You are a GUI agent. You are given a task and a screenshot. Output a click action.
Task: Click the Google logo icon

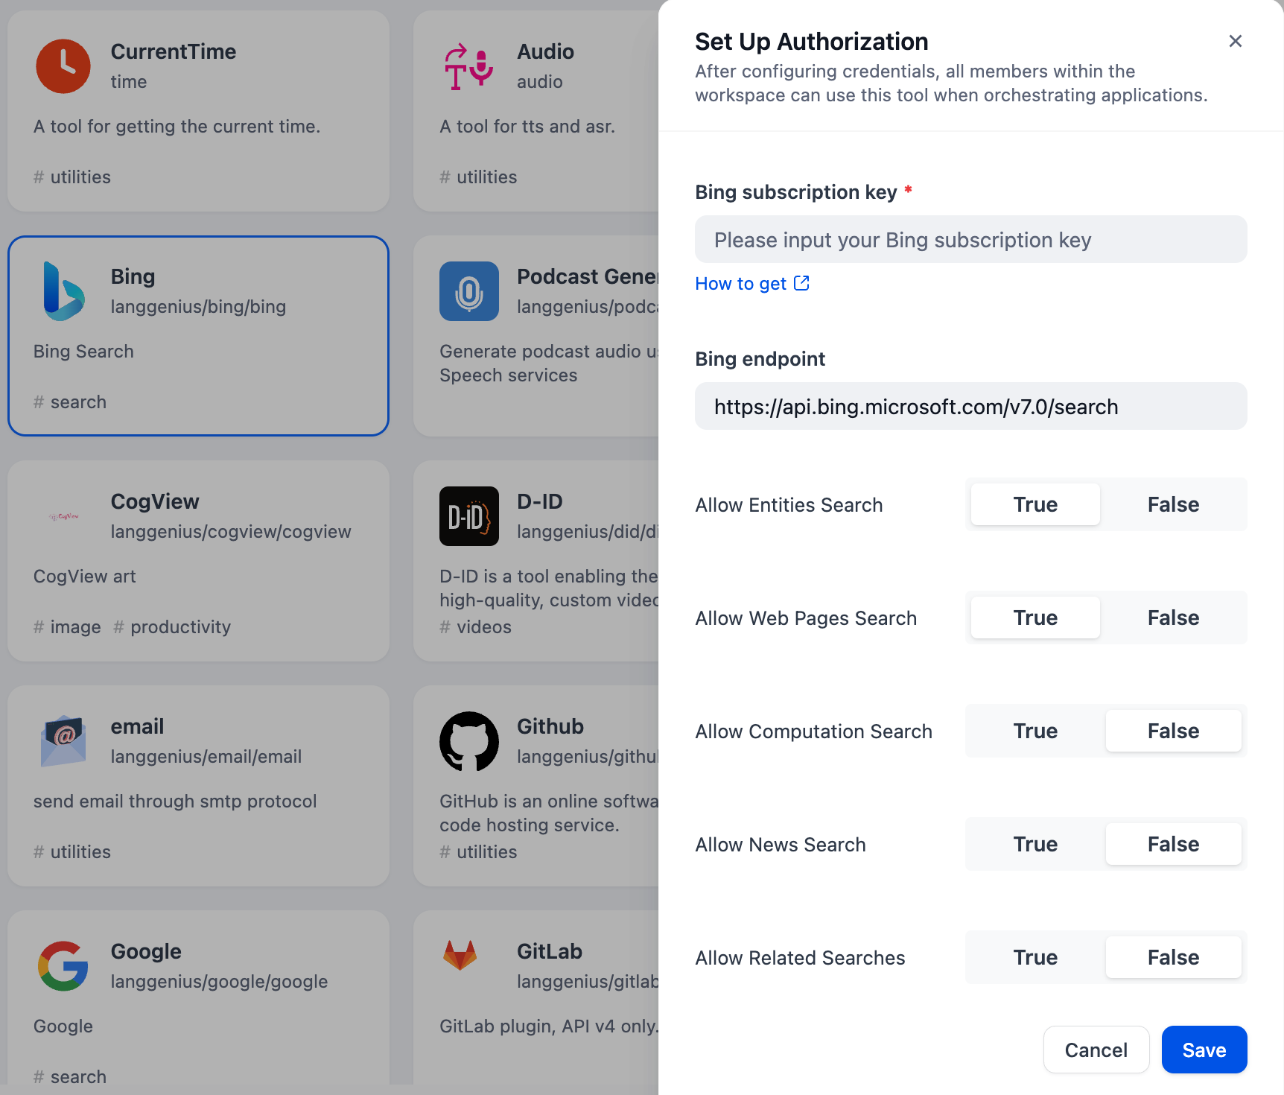63,966
